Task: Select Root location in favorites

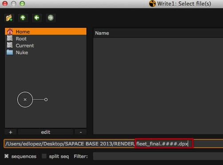Action: 46,39
